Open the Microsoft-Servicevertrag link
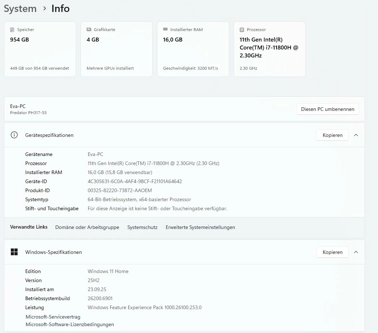The width and height of the screenshot is (378, 333). pos(53,317)
